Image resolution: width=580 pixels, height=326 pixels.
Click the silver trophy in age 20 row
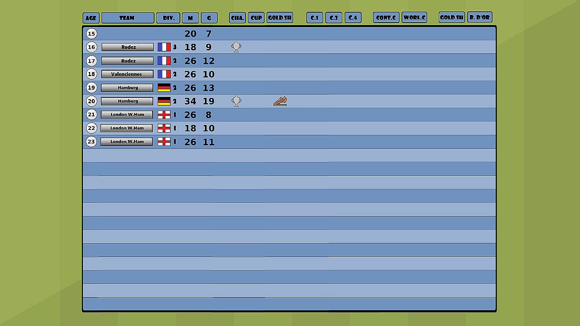point(236,101)
